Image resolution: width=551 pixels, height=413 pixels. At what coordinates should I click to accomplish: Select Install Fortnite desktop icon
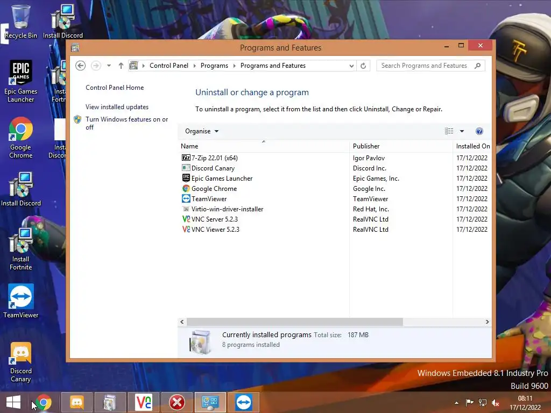pyautogui.click(x=21, y=249)
